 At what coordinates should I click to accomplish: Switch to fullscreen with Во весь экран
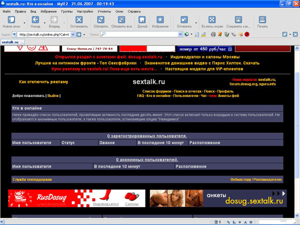[211, 20]
